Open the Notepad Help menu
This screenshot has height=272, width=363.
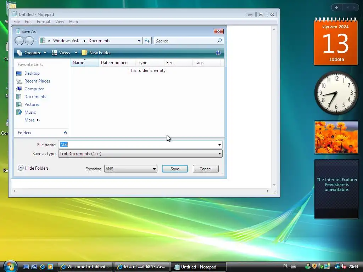point(73,22)
